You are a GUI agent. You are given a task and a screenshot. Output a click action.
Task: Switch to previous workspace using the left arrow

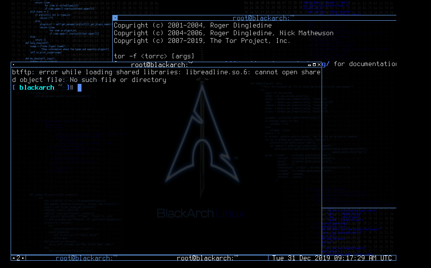(13, 258)
